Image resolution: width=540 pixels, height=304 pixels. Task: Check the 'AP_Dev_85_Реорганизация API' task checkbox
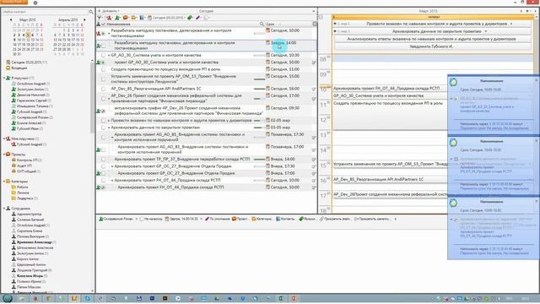point(103,89)
